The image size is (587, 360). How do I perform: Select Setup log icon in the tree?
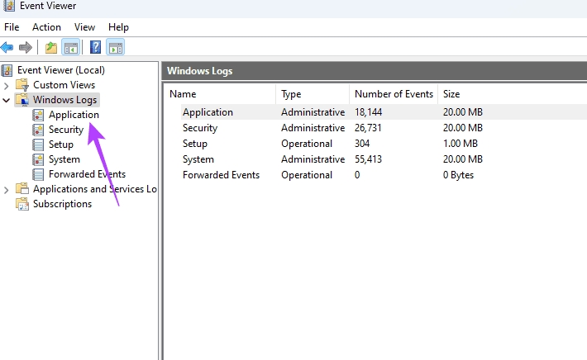[39, 144]
